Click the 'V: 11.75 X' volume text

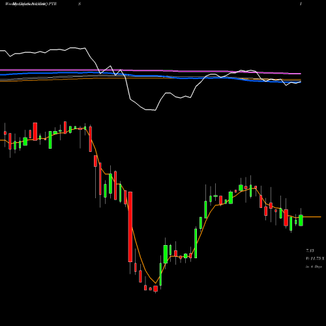point(315,258)
